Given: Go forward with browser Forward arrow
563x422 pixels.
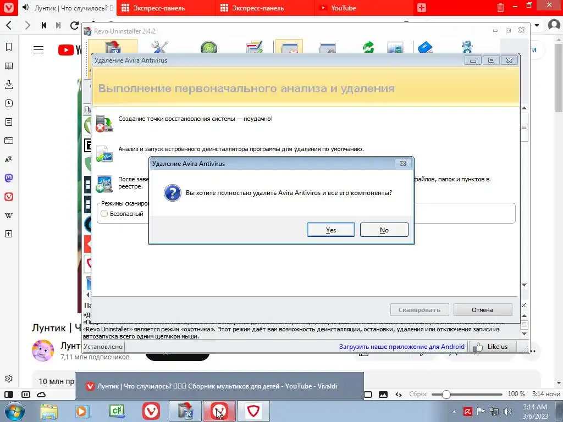Looking at the screenshot, I should (27, 25).
